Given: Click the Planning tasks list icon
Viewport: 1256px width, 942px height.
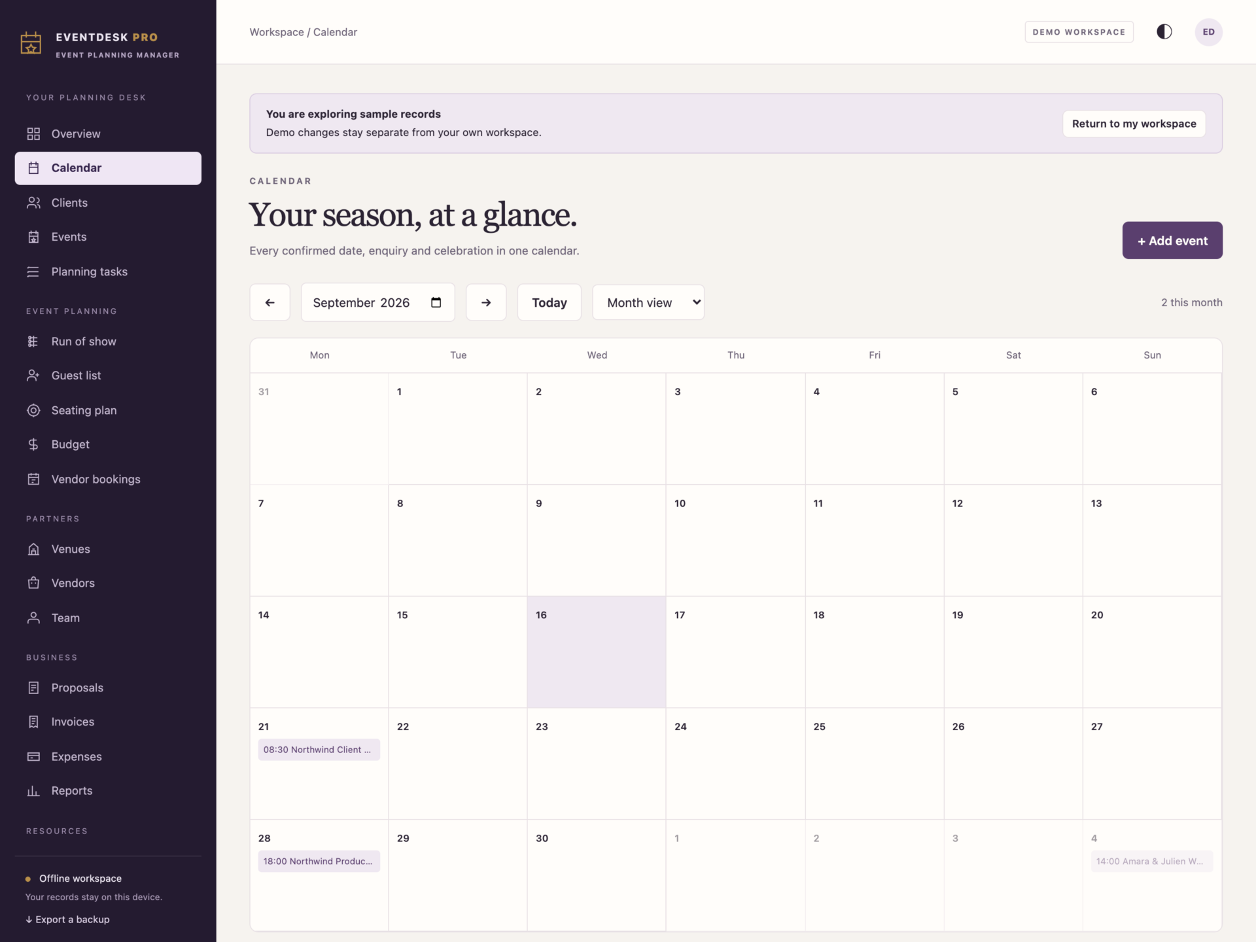Looking at the screenshot, I should (33, 271).
